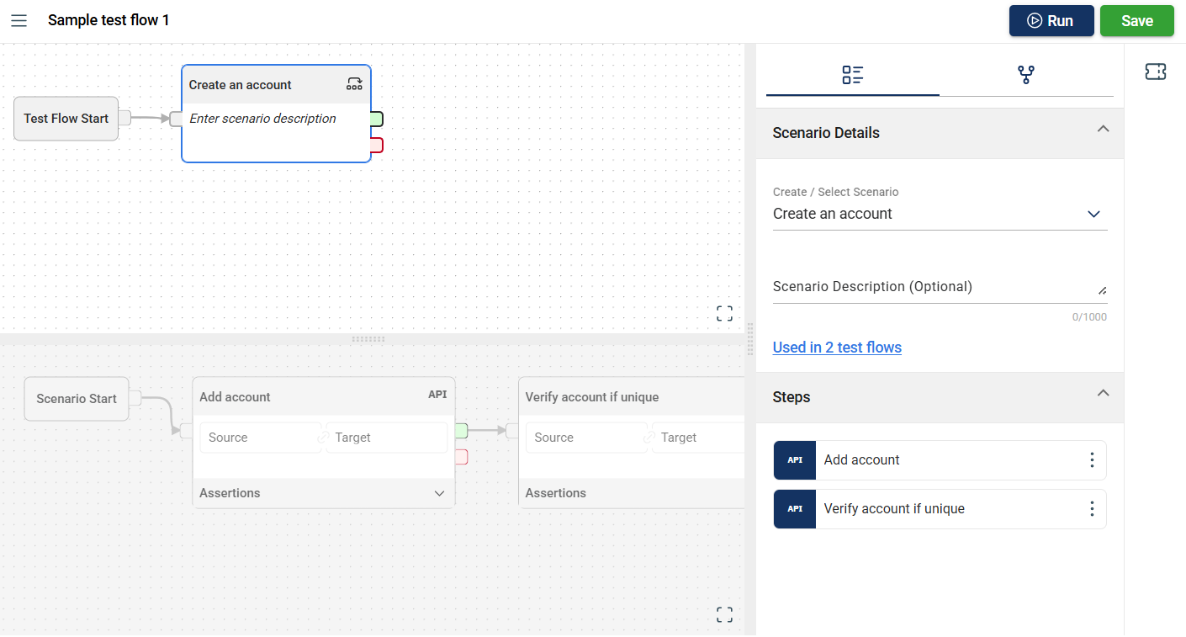Click the Scenario Description text field
Viewport: 1186px width, 637px height.
tap(934, 287)
